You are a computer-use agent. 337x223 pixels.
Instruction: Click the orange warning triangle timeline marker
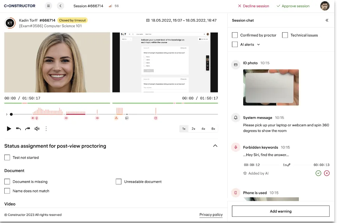click(116, 118)
